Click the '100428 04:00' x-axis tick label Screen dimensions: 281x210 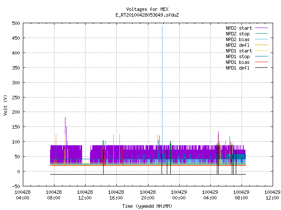[x=22, y=195]
